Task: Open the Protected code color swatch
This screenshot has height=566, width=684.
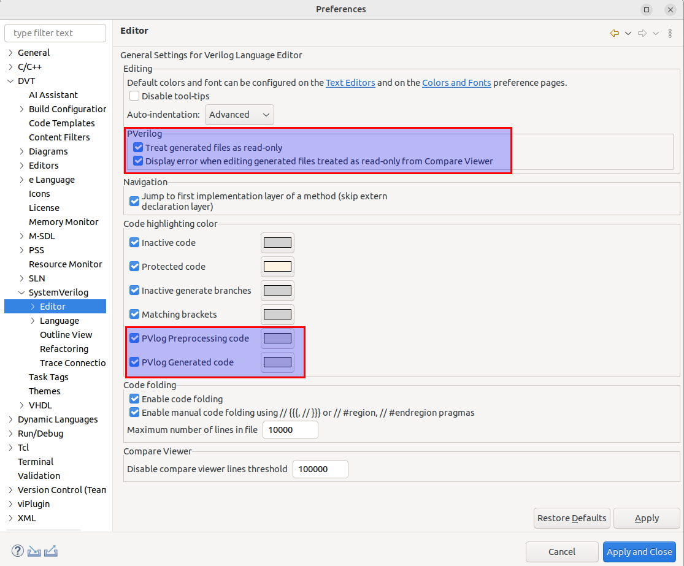Action: click(x=277, y=266)
